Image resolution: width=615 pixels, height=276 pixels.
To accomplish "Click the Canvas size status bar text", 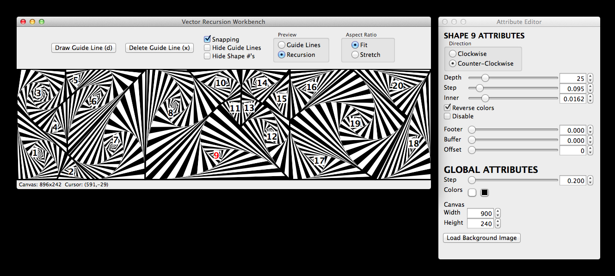I will coord(40,184).
